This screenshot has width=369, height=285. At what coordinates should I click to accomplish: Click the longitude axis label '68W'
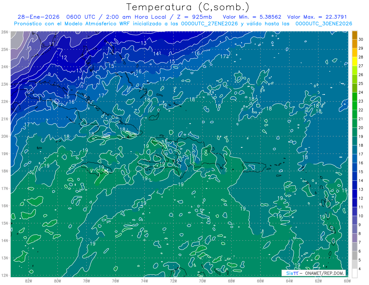pyautogui.click(x=232, y=280)
